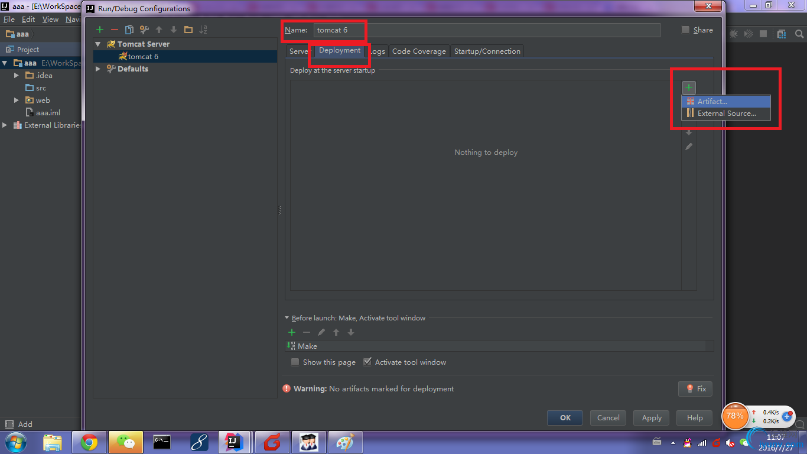Remove the Before launch task
This screenshot has width=807, height=454.
click(307, 332)
